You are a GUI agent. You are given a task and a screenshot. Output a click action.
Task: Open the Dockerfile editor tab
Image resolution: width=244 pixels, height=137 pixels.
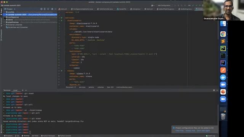[x=122, y=9]
